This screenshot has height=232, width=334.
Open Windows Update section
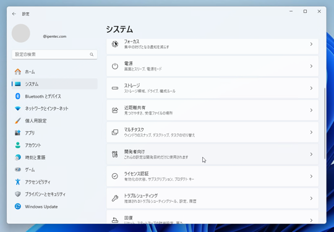[x=54, y=207]
